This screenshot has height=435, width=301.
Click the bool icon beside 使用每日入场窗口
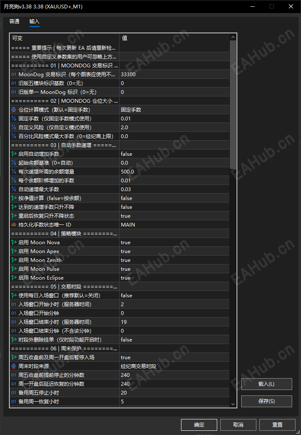point(13,296)
